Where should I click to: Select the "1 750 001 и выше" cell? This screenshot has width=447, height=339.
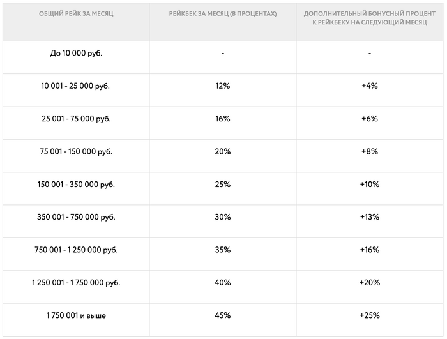click(75, 315)
